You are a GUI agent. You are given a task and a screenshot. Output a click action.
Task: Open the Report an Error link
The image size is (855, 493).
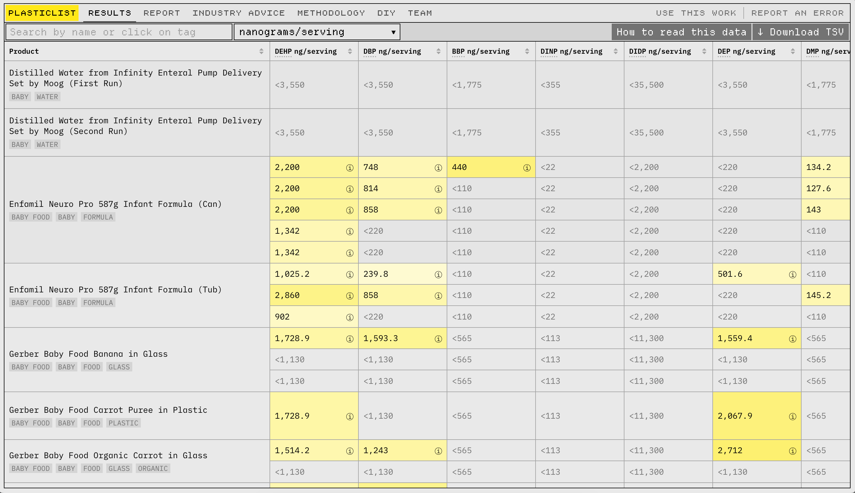click(x=797, y=13)
